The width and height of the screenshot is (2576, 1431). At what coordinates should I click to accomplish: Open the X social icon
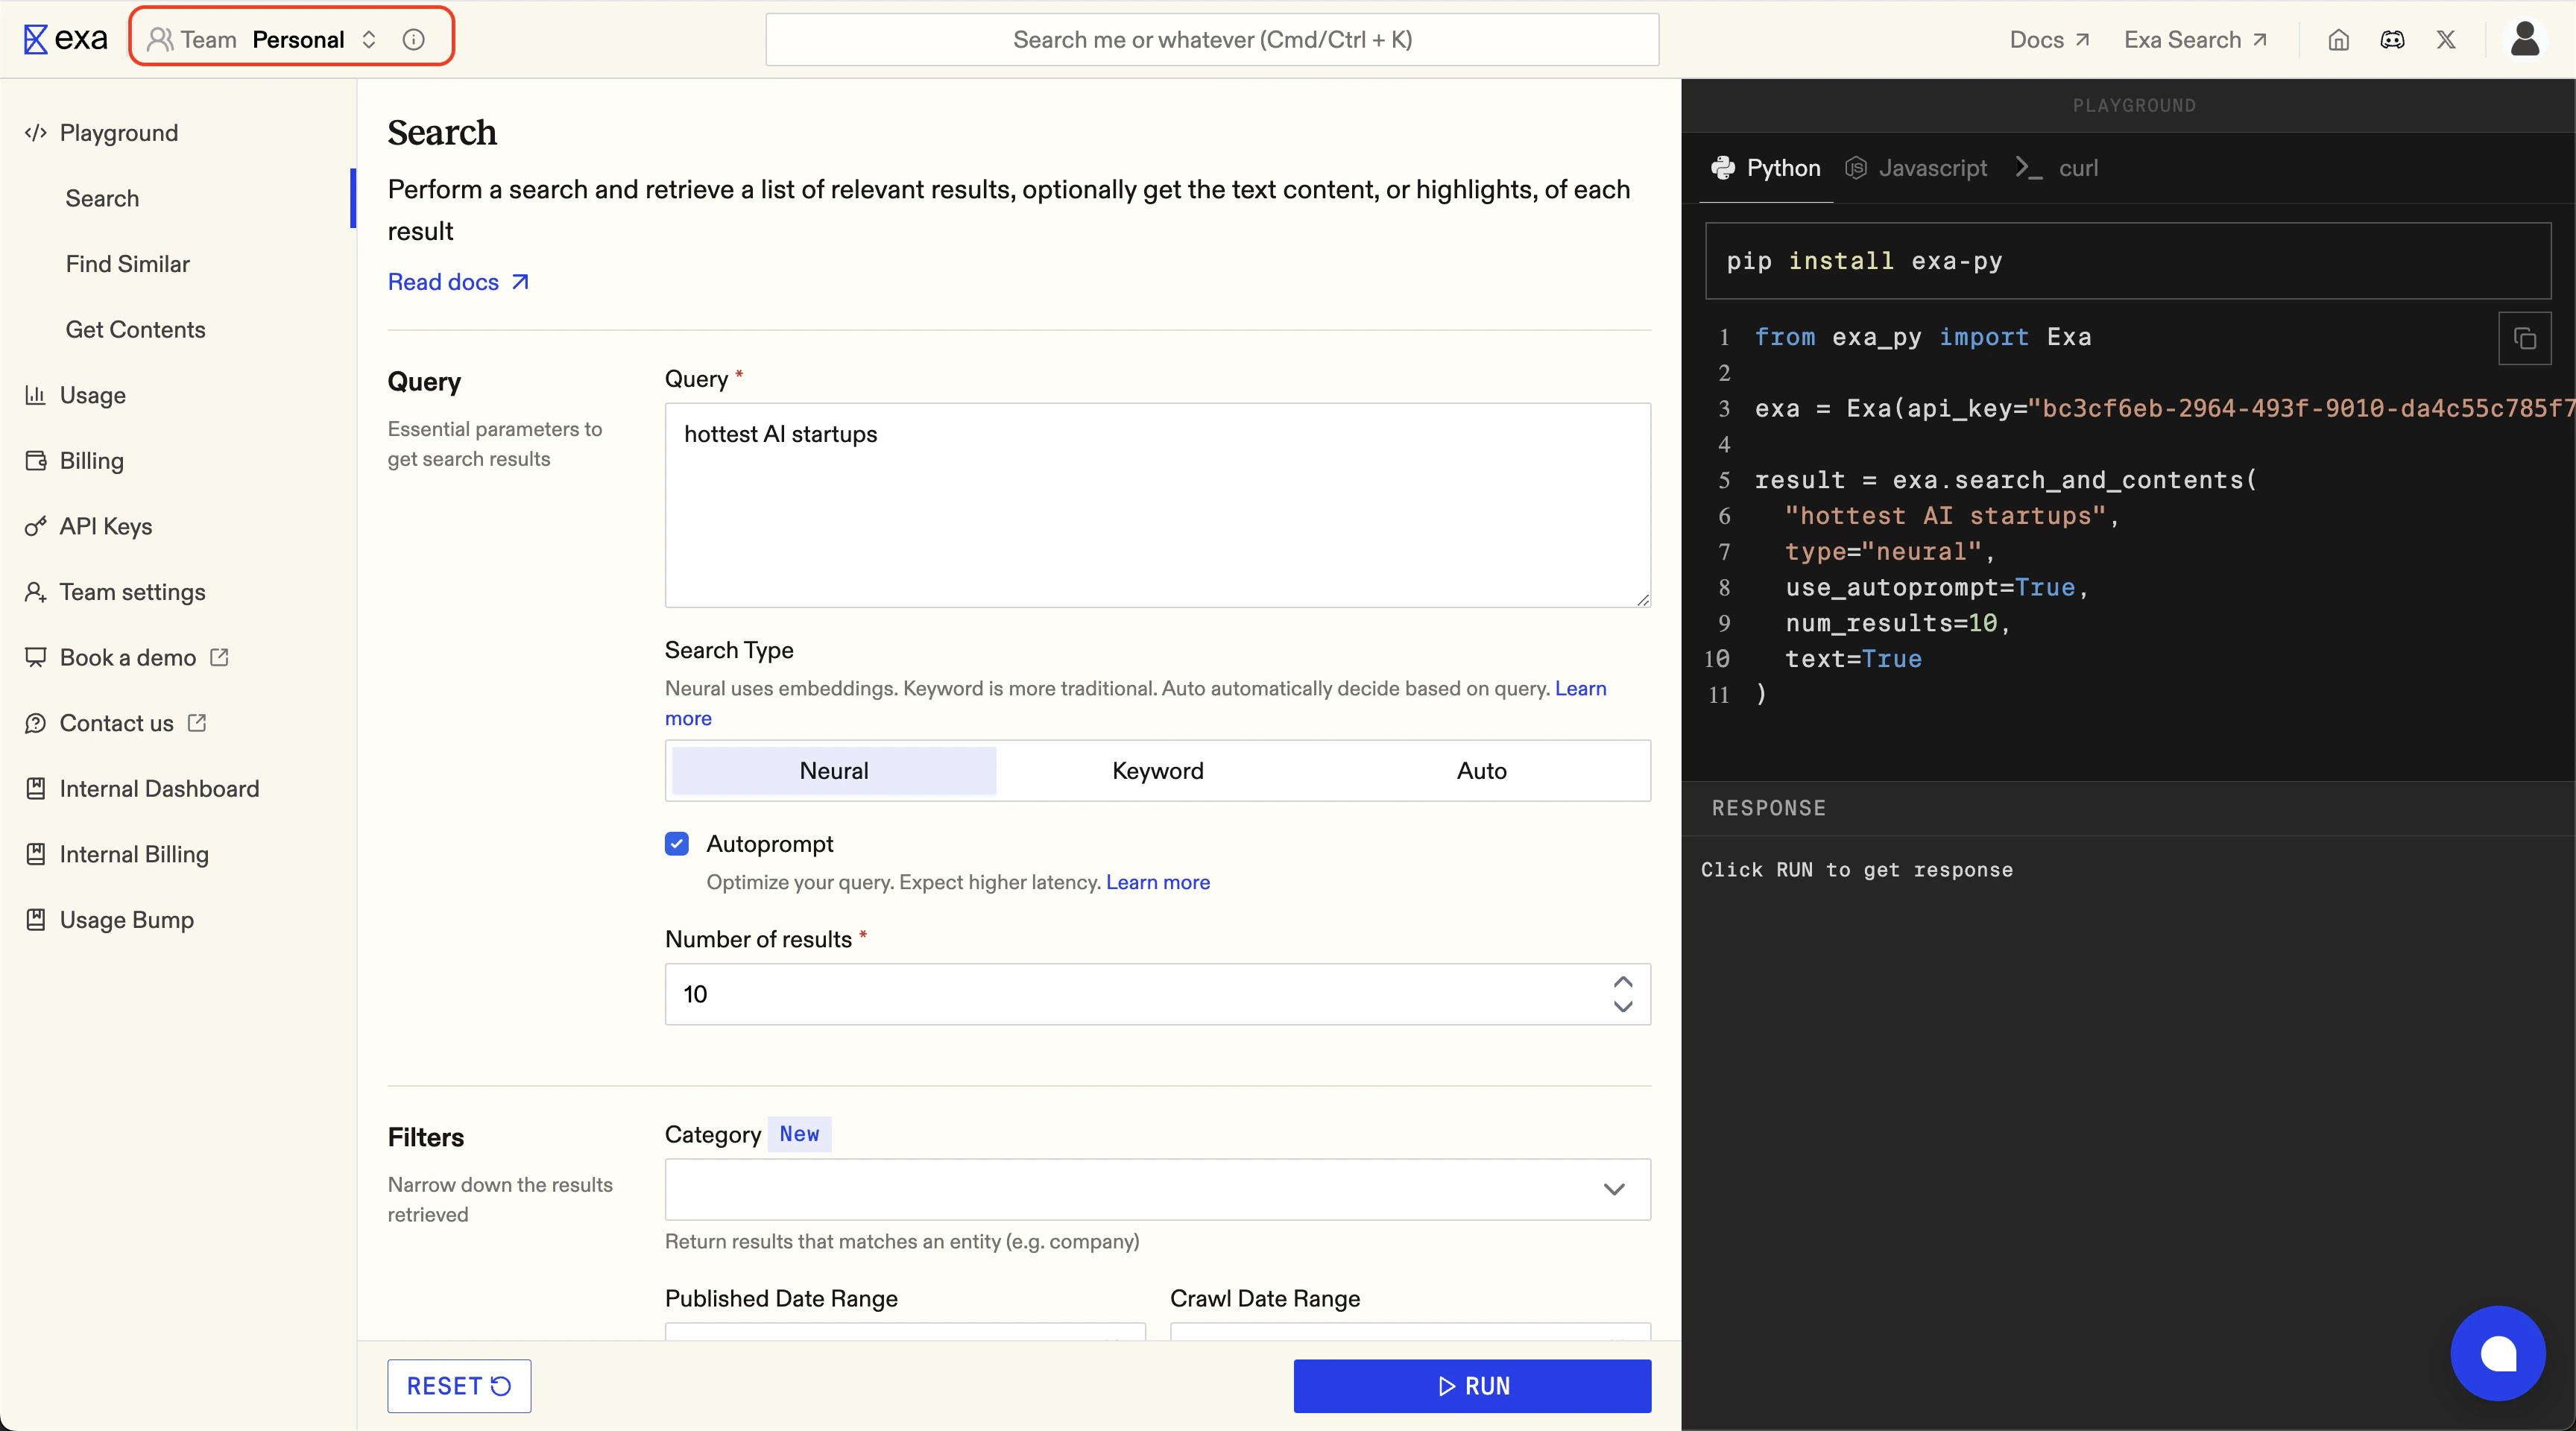(2445, 40)
